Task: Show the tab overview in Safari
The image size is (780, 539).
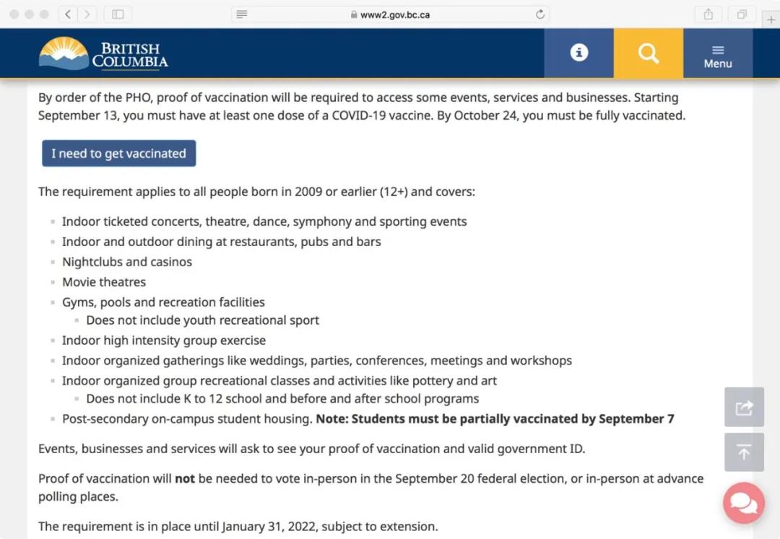Action: pos(741,14)
